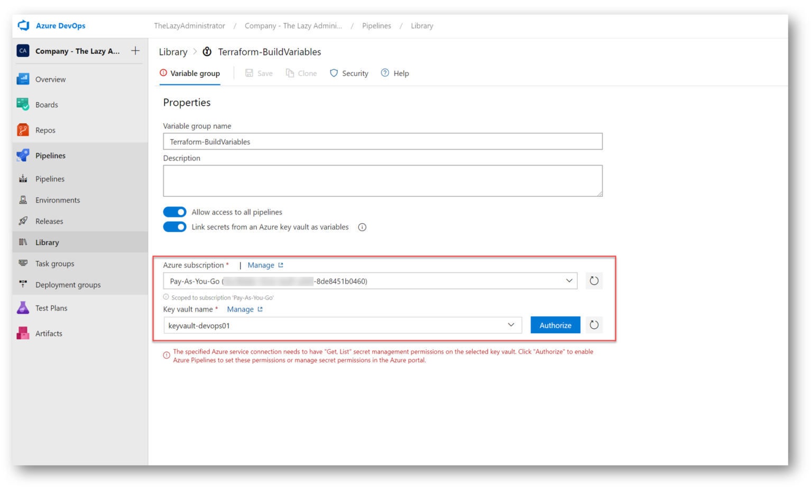Open the Releases rocket icon
Image resolution: width=812 pixels, height=487 pixels.
click(x=23, y=221)
